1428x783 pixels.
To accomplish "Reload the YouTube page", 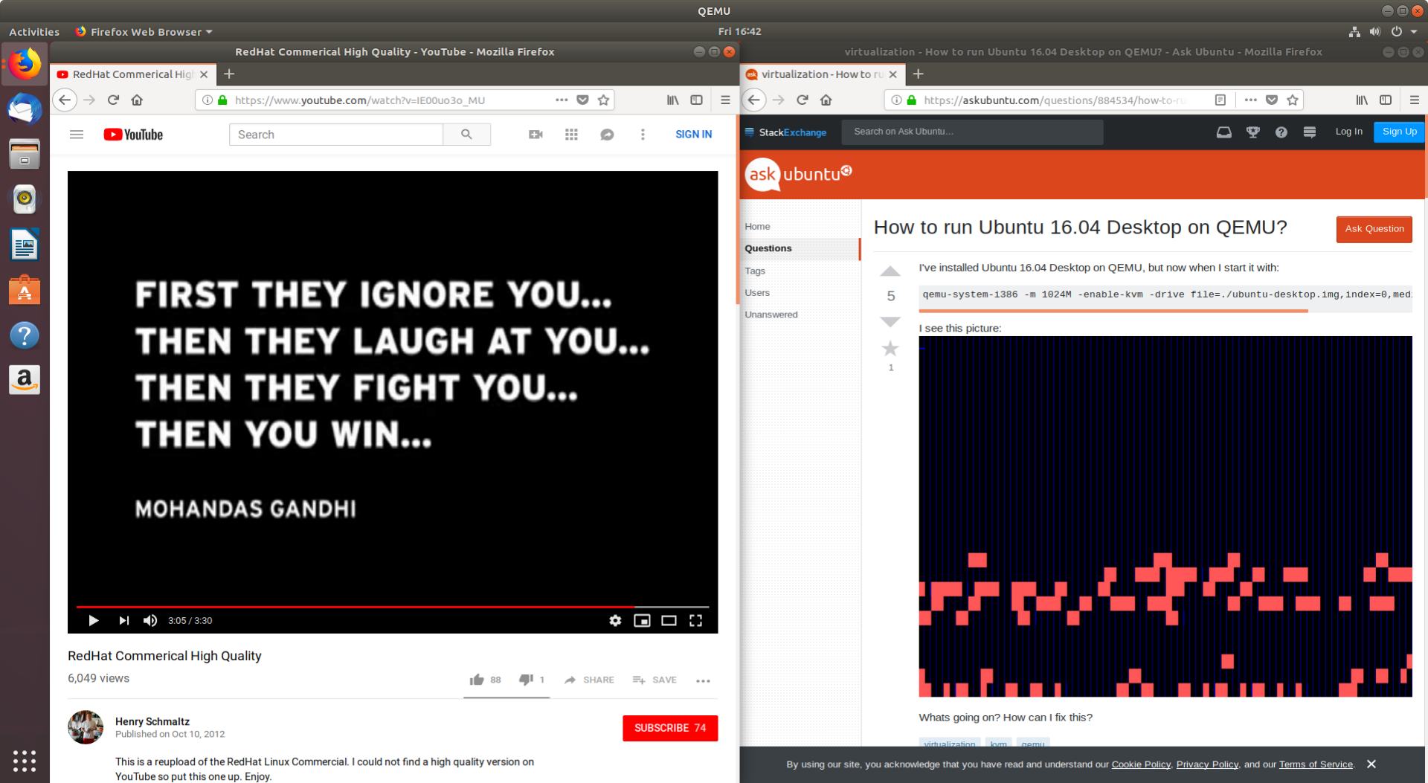I will [113, 100].
